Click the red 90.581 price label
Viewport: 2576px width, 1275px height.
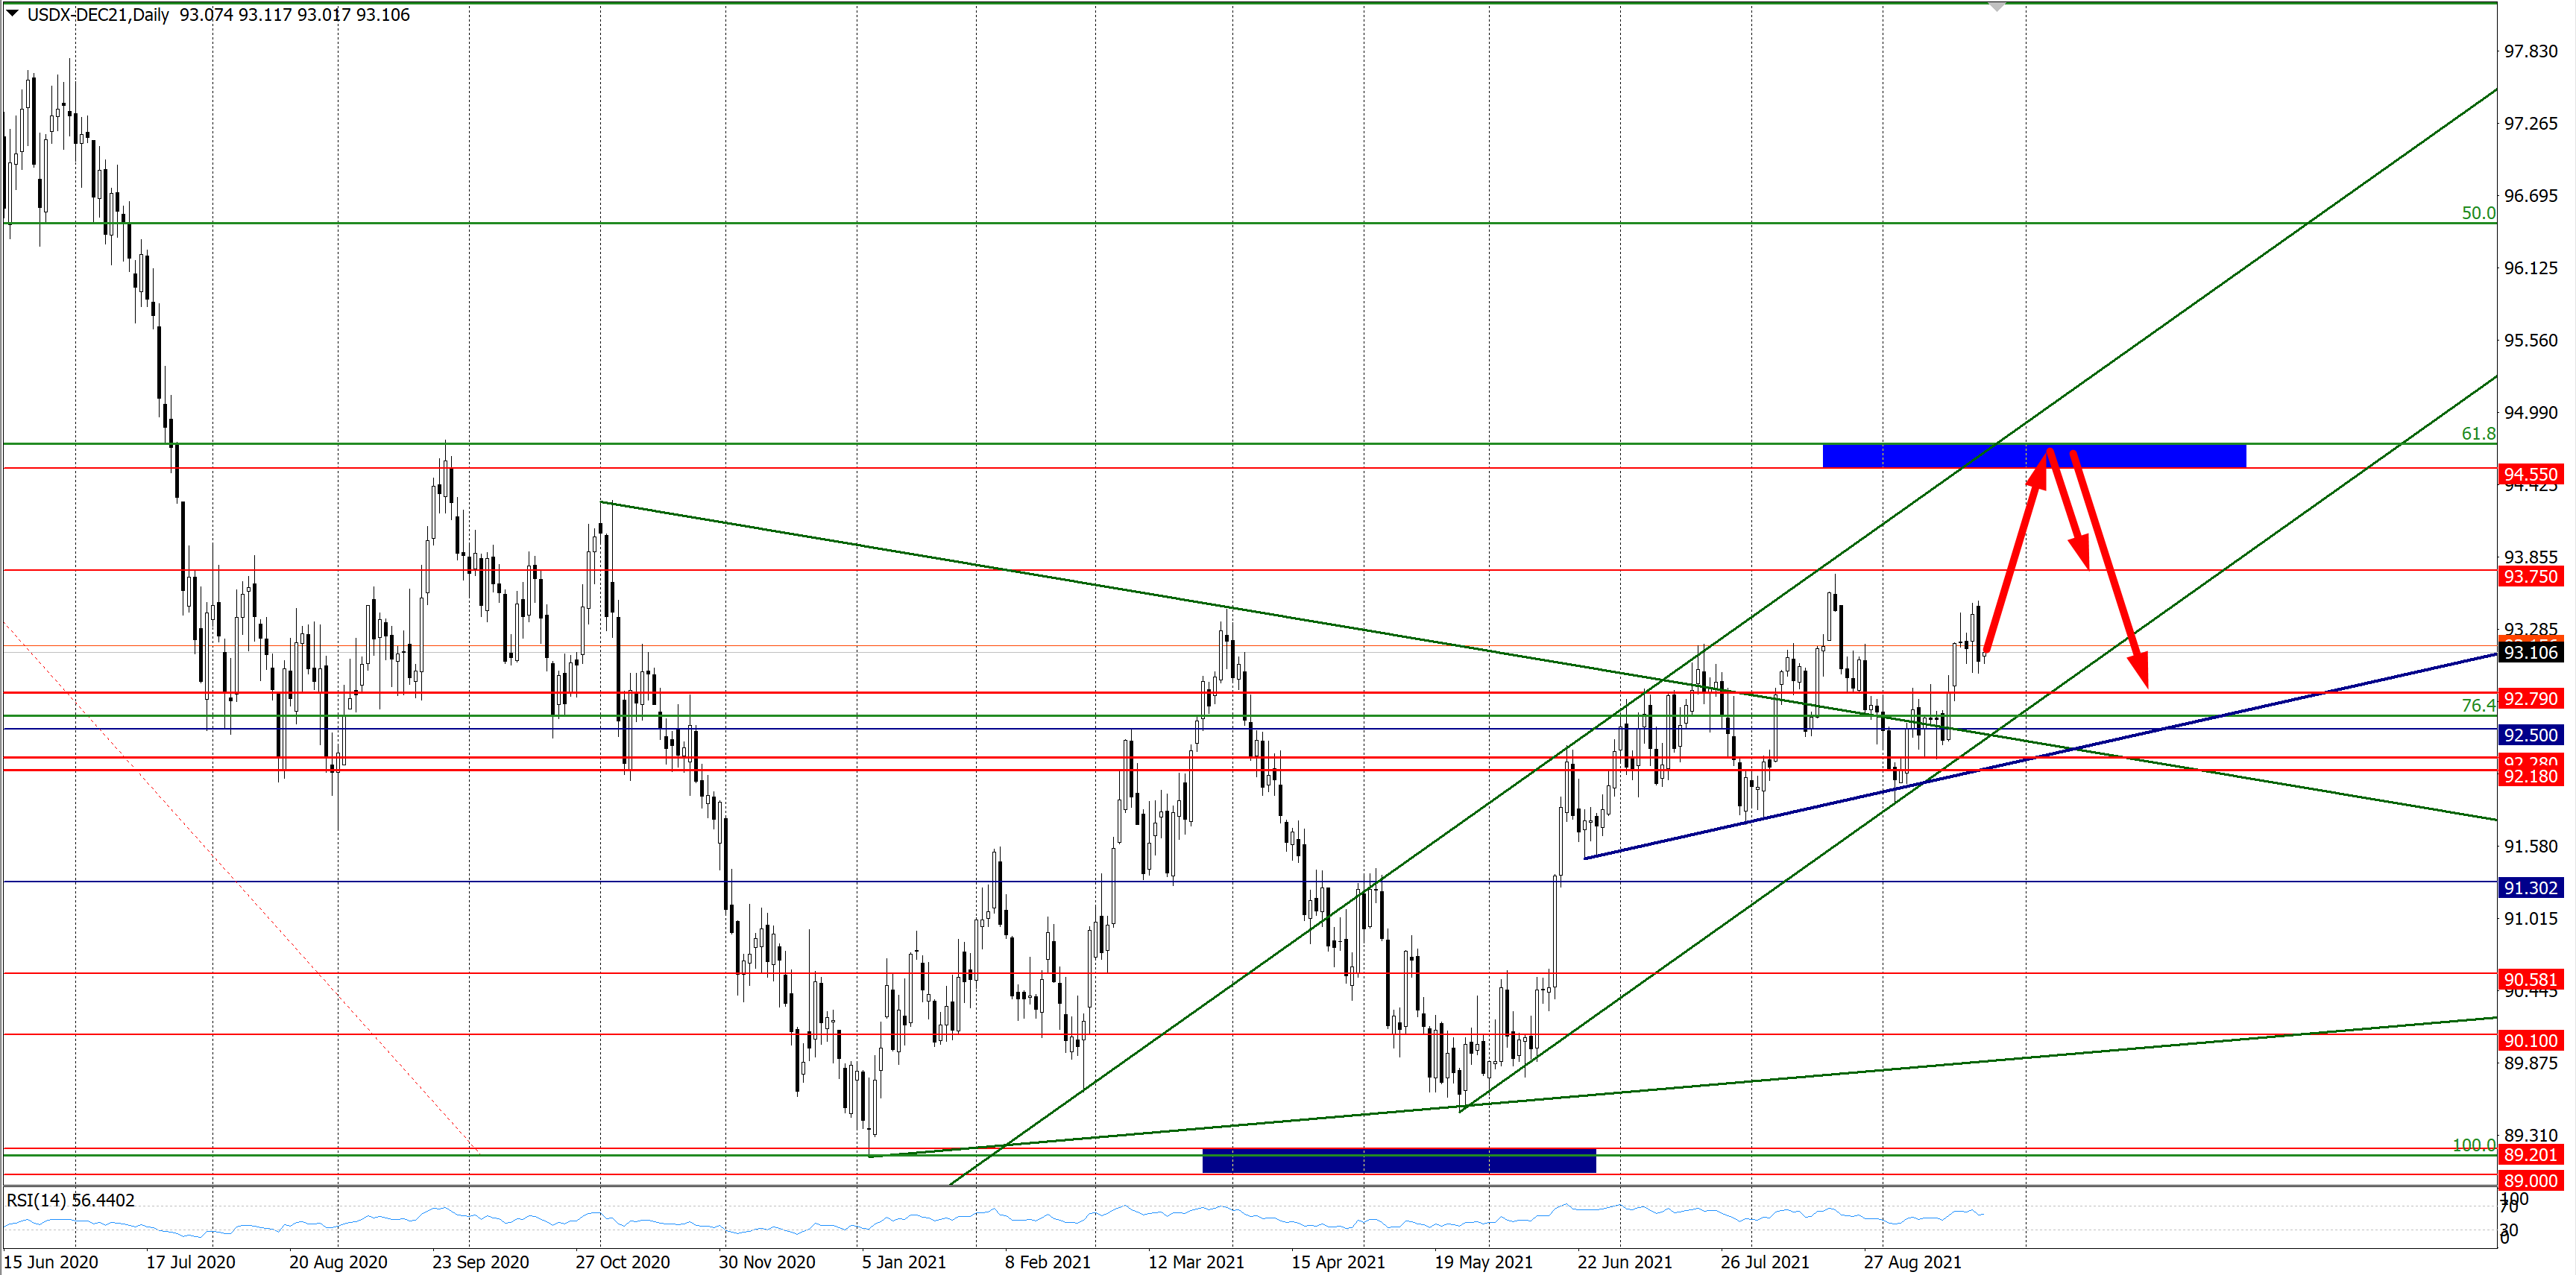coord(2530,979)
